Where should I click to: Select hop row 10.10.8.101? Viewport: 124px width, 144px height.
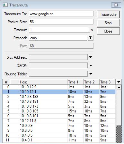click(59, 116)
